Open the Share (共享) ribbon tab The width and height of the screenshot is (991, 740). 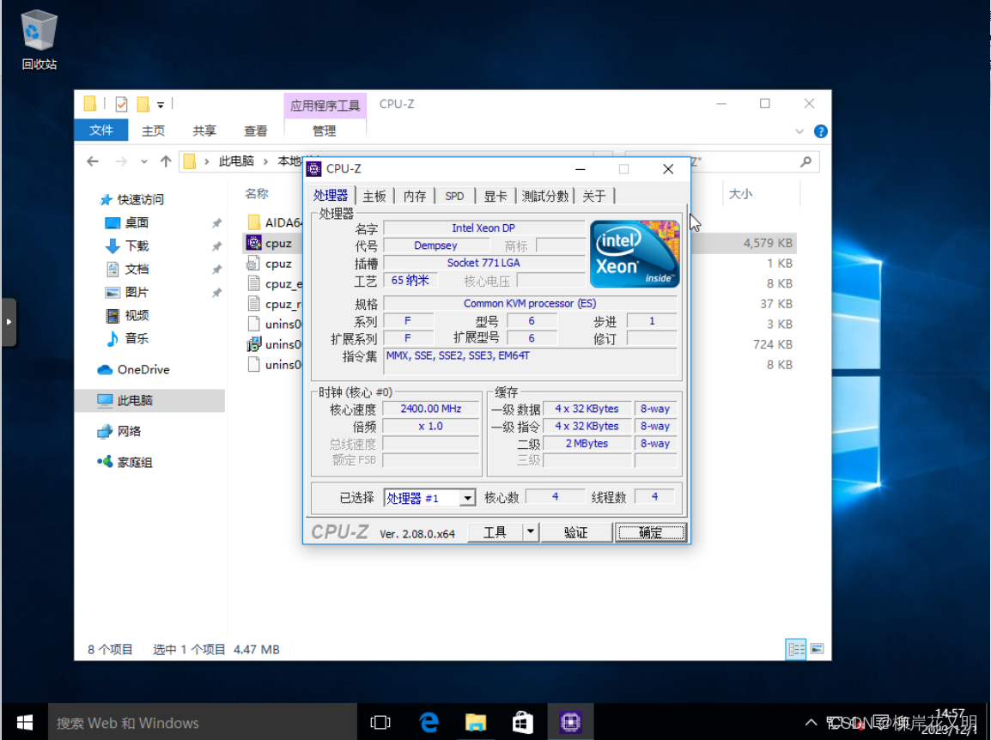pos(204,130)
